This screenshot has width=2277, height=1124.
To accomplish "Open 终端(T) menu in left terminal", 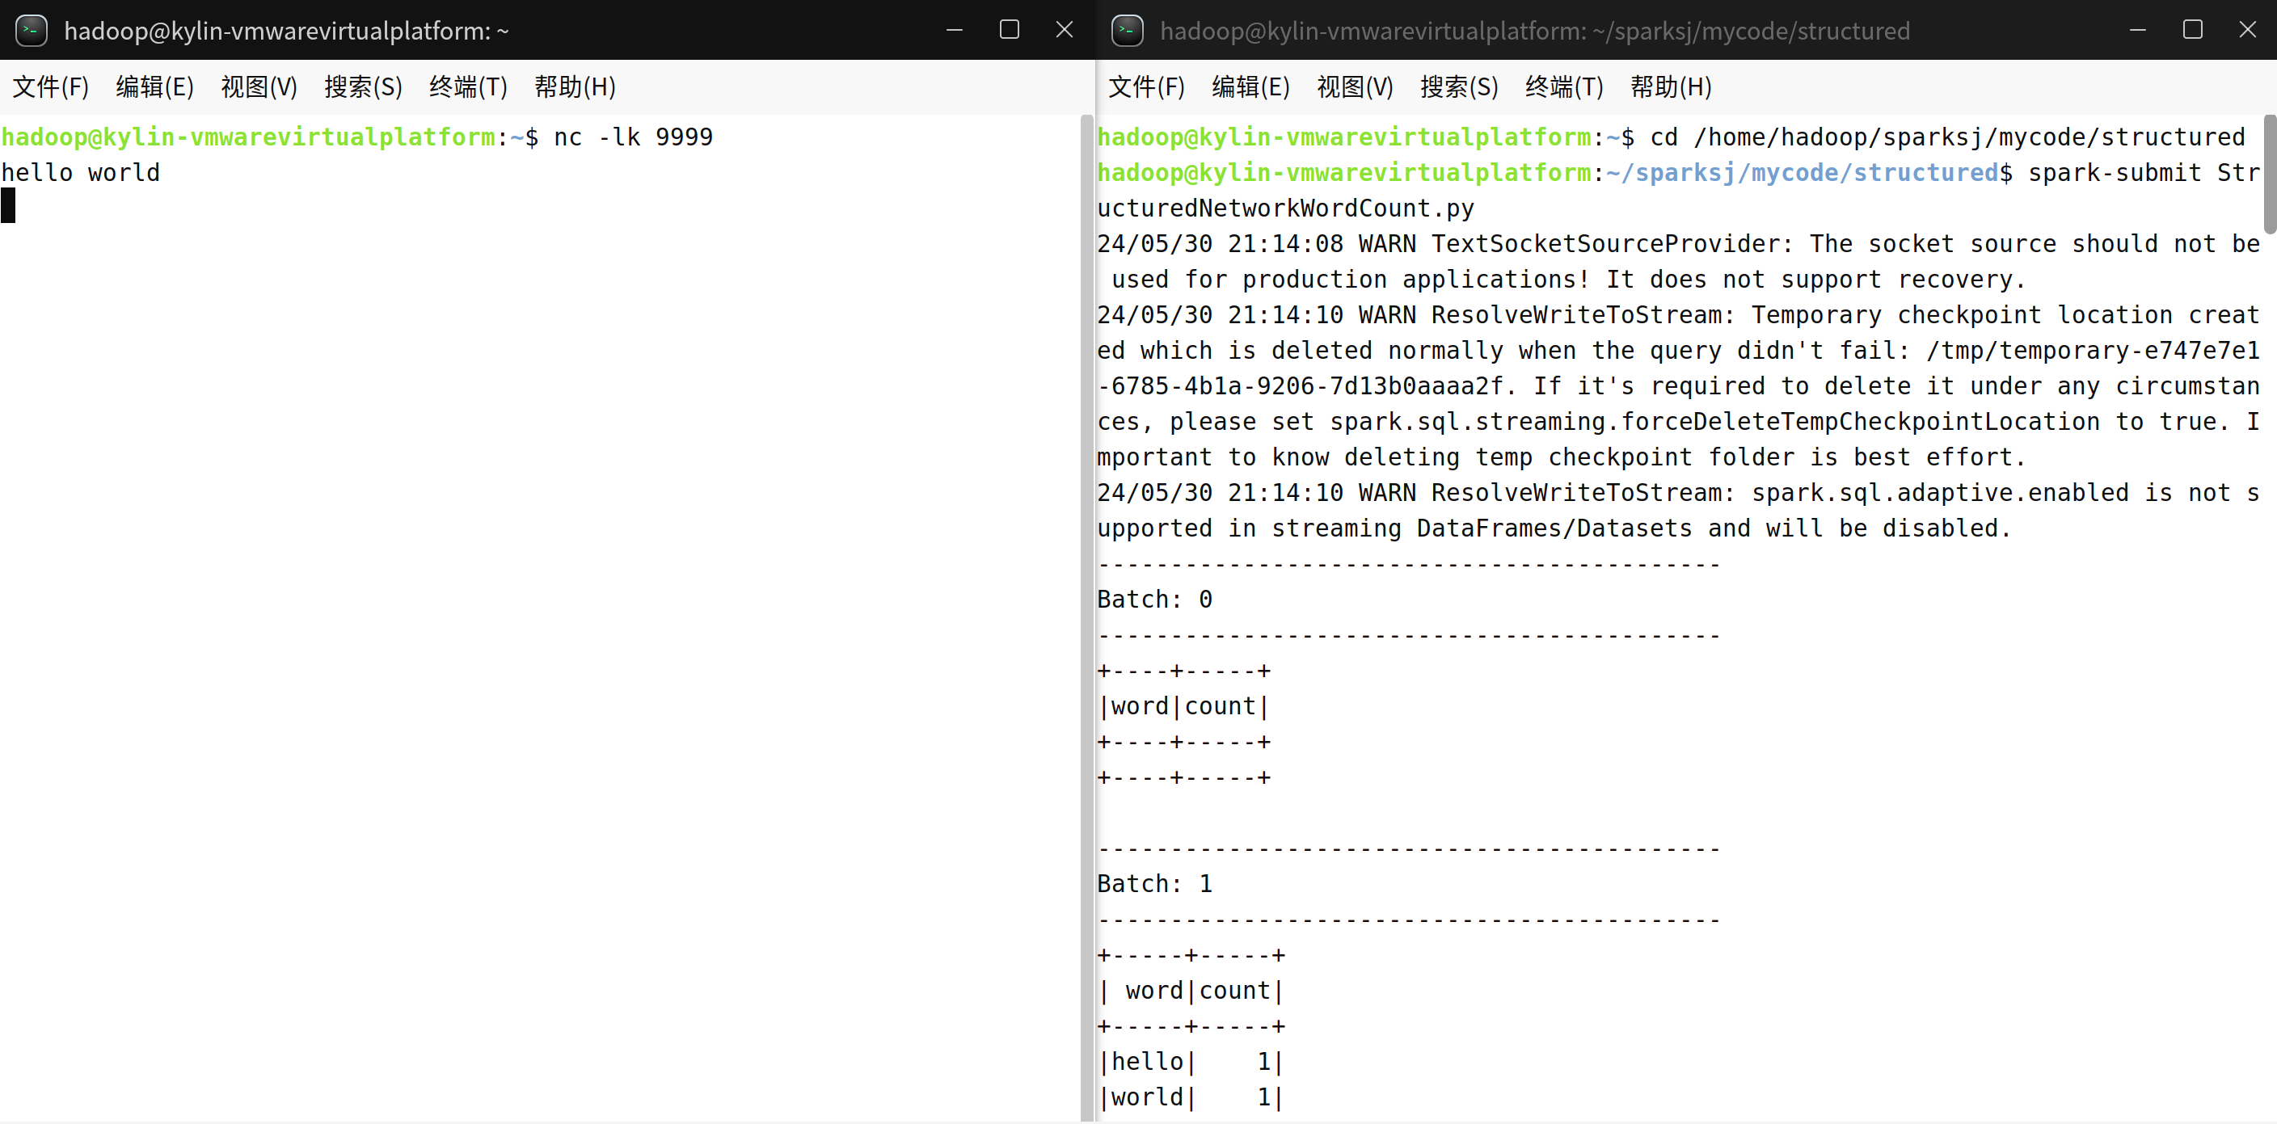I will (x=469, y=86).
